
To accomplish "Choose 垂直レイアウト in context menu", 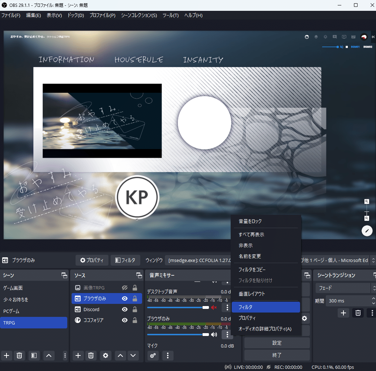I will click(x=266, y=294).
